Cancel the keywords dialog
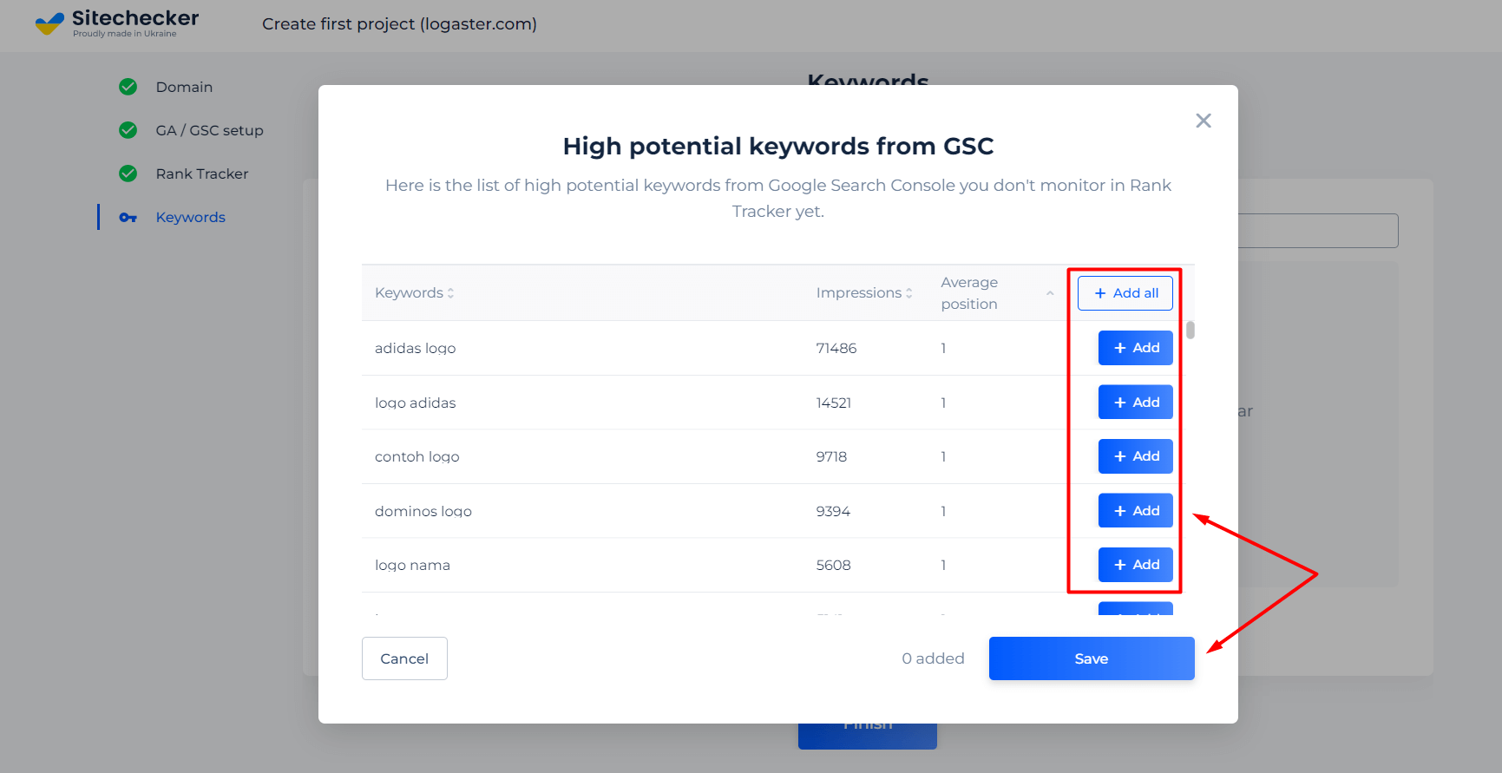Screen dimensions: 1502x773 (x=404, y=658)
